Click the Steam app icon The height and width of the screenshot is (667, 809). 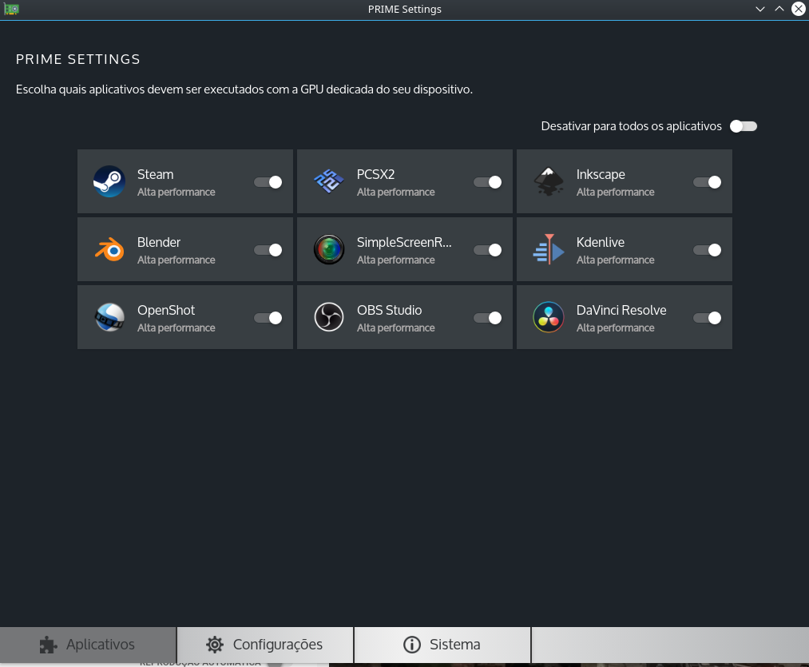(x=109, y=181)
